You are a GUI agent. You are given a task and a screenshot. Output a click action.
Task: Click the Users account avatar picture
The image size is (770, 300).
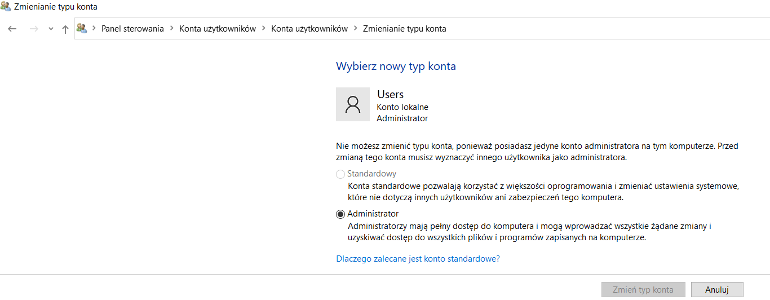(x=353, y=104)
